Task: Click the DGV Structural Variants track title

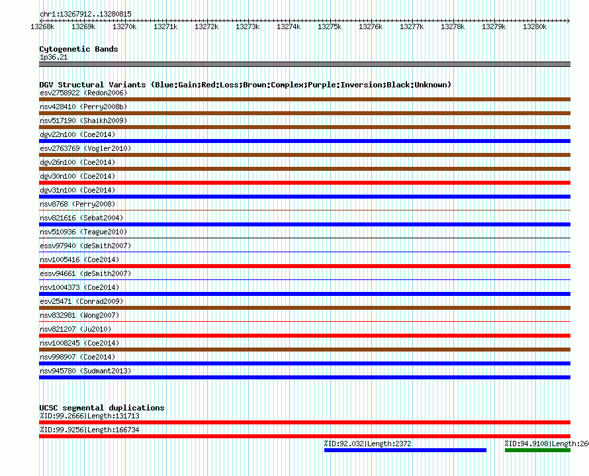Action: 245,85
